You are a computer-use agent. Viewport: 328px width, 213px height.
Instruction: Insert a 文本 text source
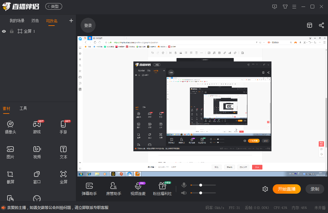[63, 152]
